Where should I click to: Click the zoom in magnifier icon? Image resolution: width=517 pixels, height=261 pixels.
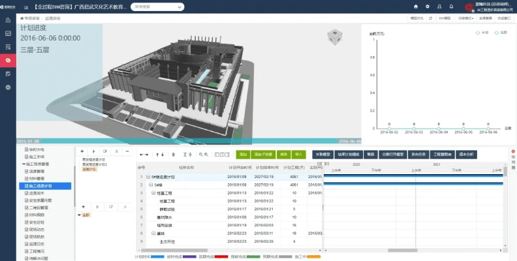pos(200,155)
